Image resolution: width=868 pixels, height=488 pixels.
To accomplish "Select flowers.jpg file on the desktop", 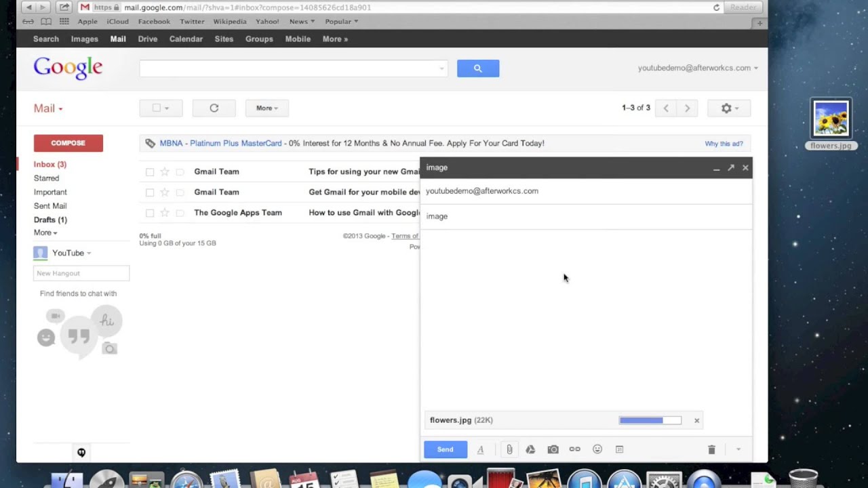I will click(x=831, y=125).
